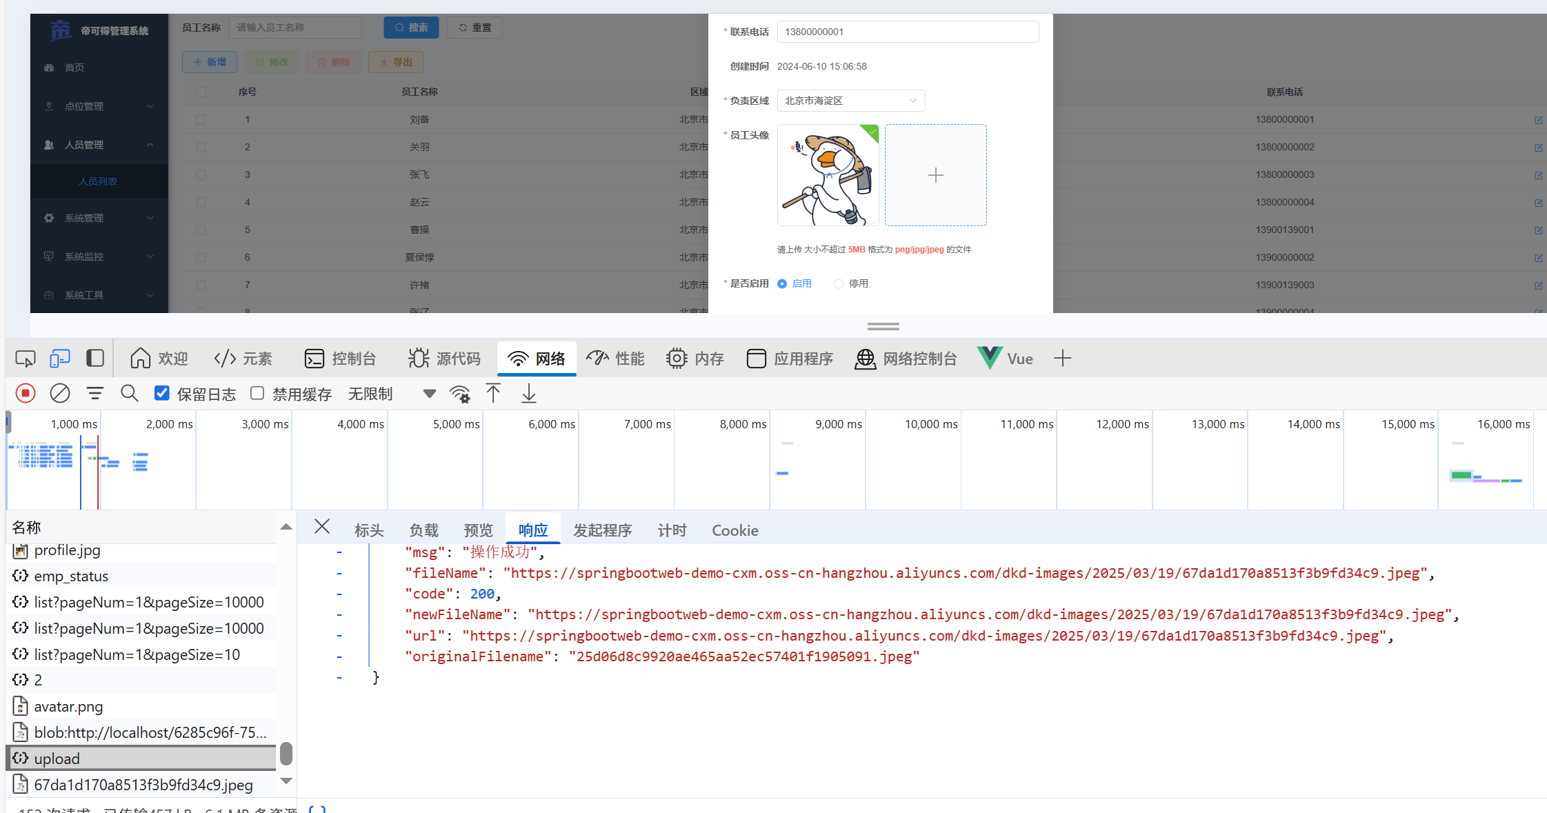Image resolution: width=1547 pixels, height=813 pixels.
Task: Open the 负责区域 dropdown
Action: click(x=850, y=101)
